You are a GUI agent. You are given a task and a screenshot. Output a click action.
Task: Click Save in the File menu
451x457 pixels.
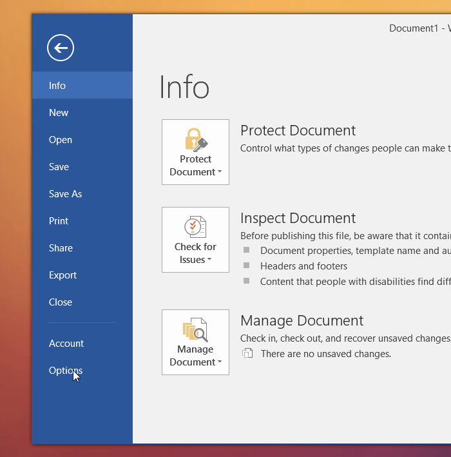tap(59, 166)
